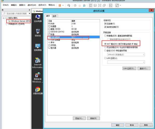Image resolution: width=155 pixels, height=129 pixels.
Task: Click the revert to snapshot icon
Action: pos(80,5)
